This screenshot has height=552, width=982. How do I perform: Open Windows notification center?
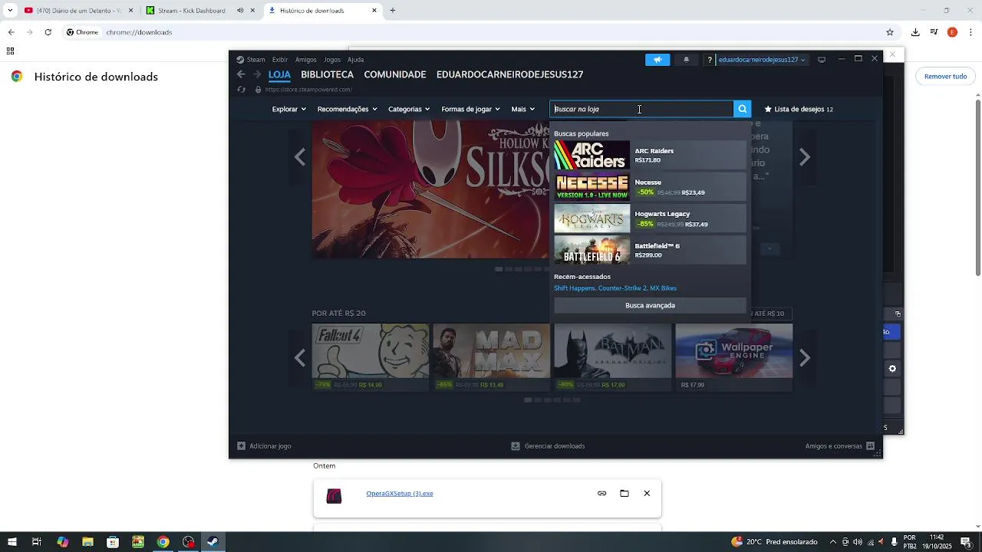[966, 542]
